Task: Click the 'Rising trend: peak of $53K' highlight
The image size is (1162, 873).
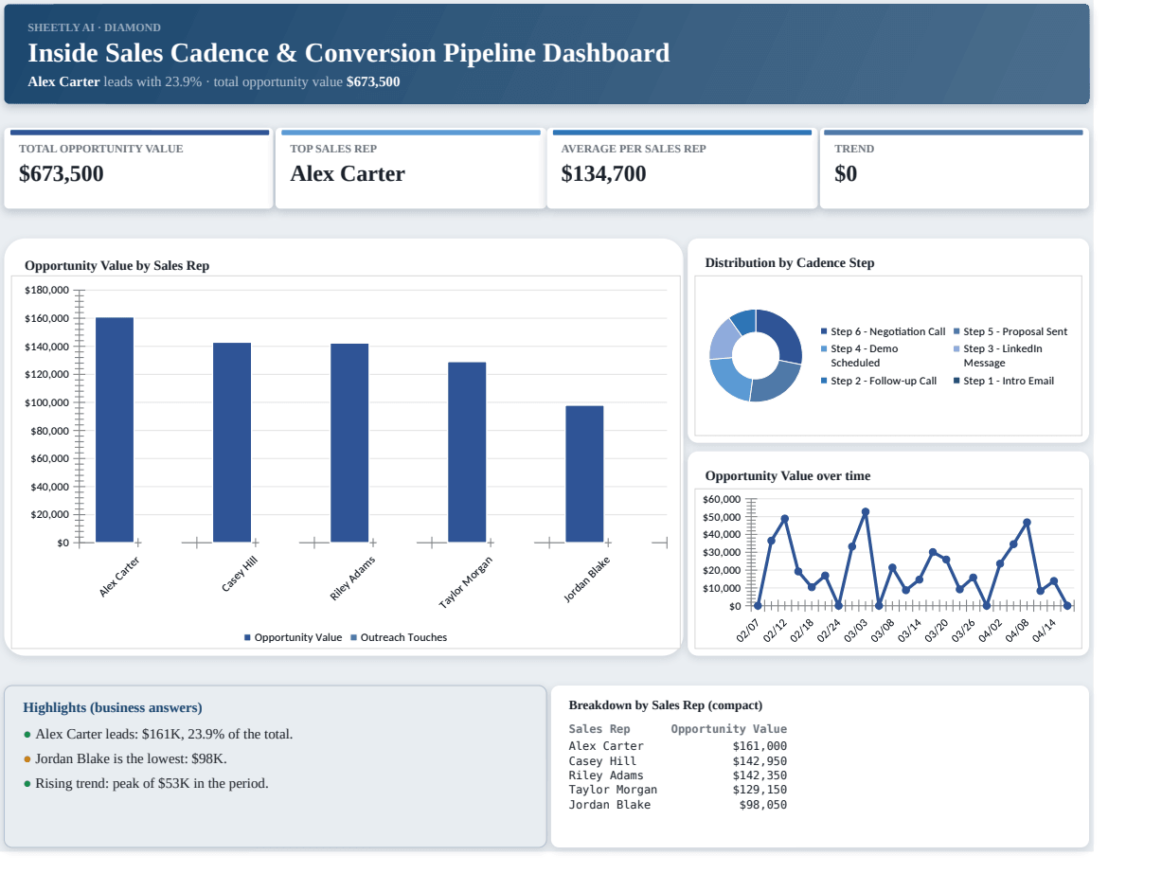Action: pos(146,784)
